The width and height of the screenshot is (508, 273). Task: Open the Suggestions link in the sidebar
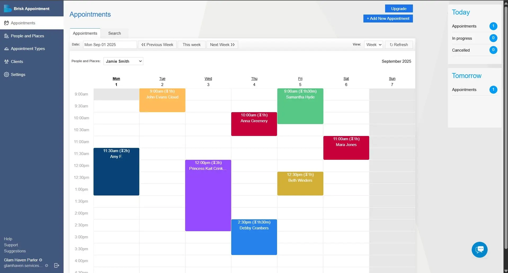point(15,251)
